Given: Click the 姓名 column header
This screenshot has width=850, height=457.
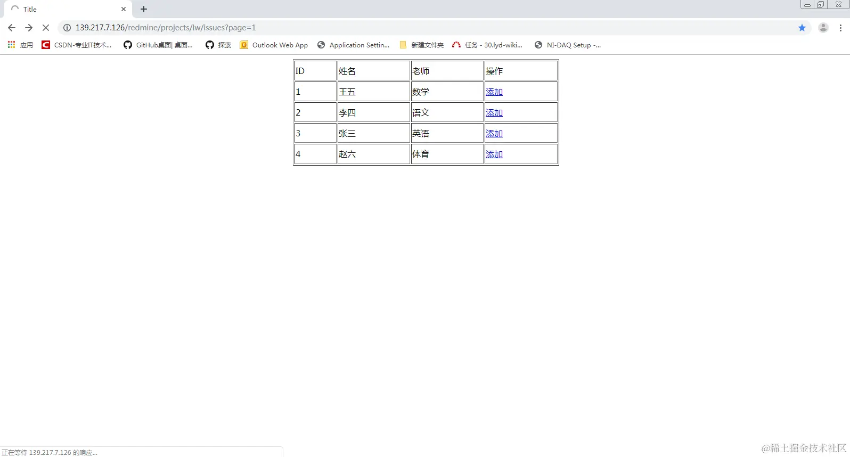Looking at the screenshot, I should [373, 71].
